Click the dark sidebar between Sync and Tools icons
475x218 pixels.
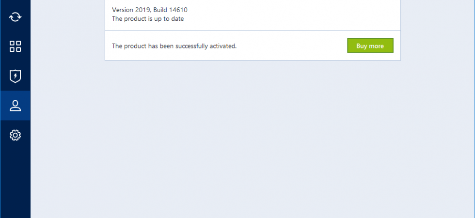[15, 32]
